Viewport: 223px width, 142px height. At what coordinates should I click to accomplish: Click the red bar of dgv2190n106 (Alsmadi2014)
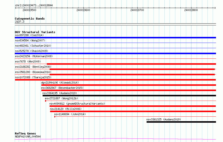pos(129,85)
